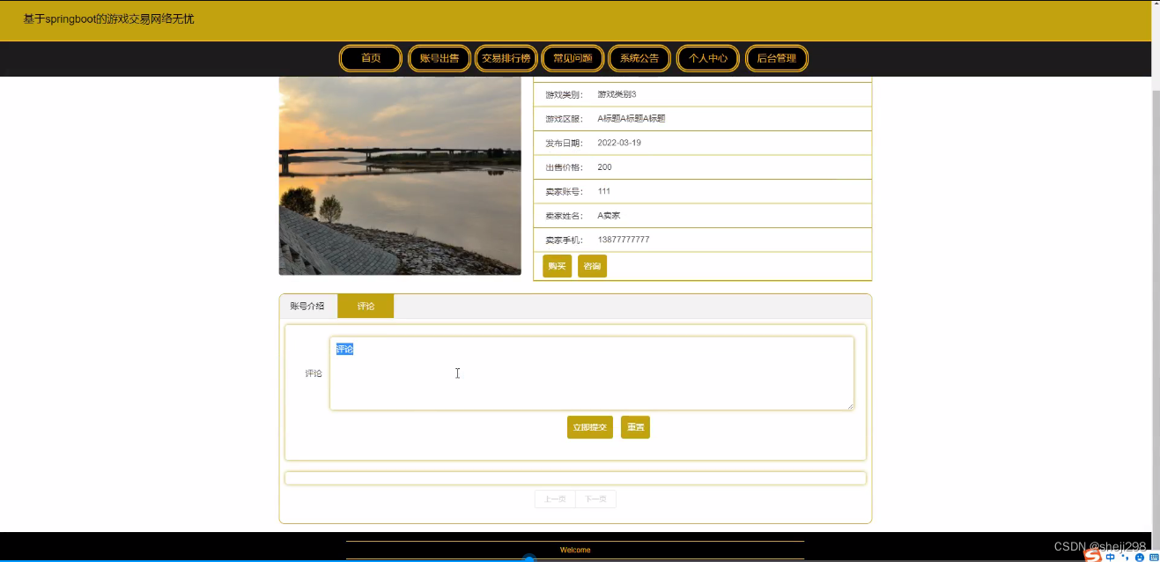Switch to the 账号介绍 tab
Screen dimensions: 1160x562
click(x=307, y=306)
